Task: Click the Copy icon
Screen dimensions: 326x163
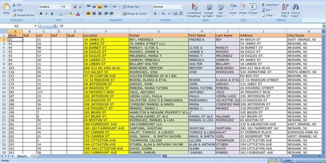Action: [x=14, y=10]
